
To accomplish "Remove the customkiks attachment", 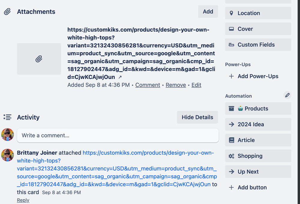I will (176, 85).
